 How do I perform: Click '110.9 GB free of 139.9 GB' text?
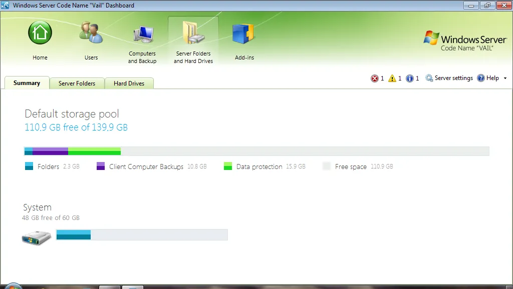(x=76, y=127)
